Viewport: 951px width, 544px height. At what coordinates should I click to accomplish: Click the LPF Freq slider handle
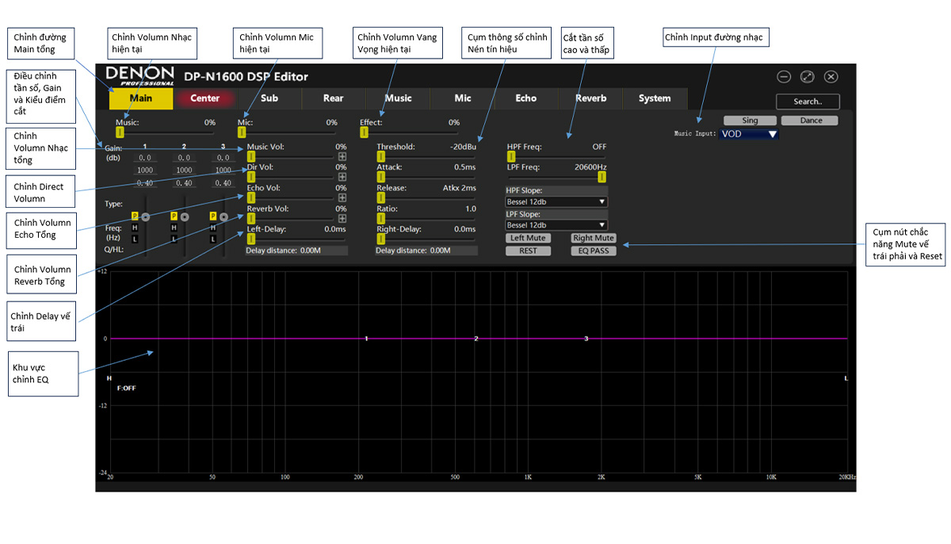pos(602,177)
